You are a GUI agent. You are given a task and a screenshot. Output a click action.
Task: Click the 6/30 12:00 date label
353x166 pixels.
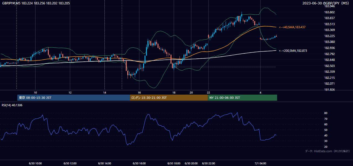click(x=70, y=164)
